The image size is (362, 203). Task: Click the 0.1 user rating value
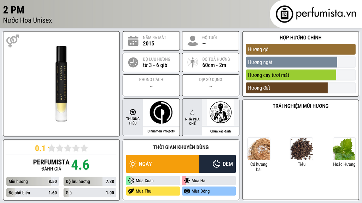coord(40,148)
